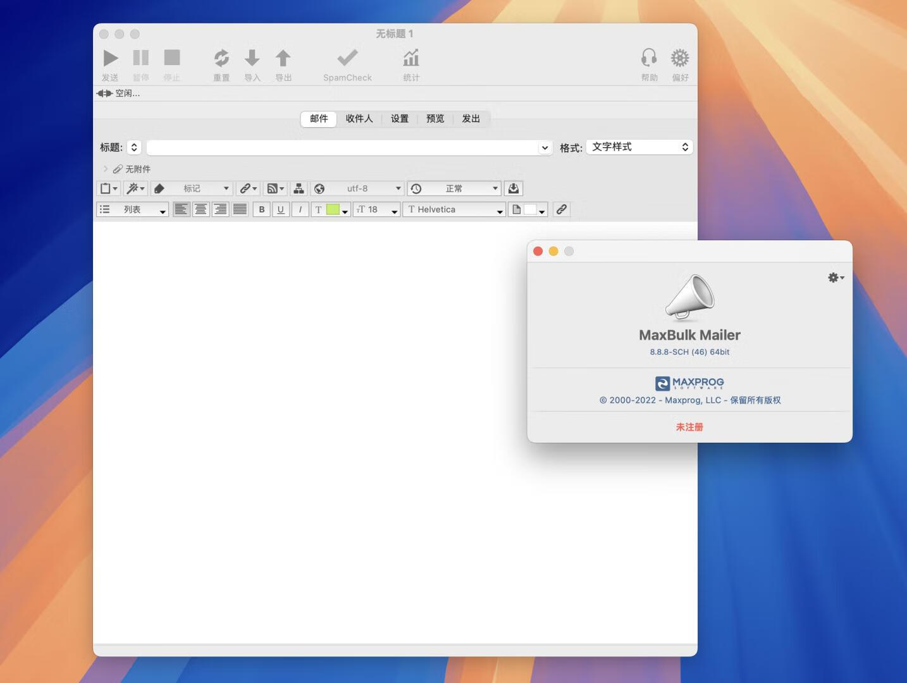Open the gear menu in About window
The width and height of the screenshot is (907, 683).
click(x=836, y=278)
